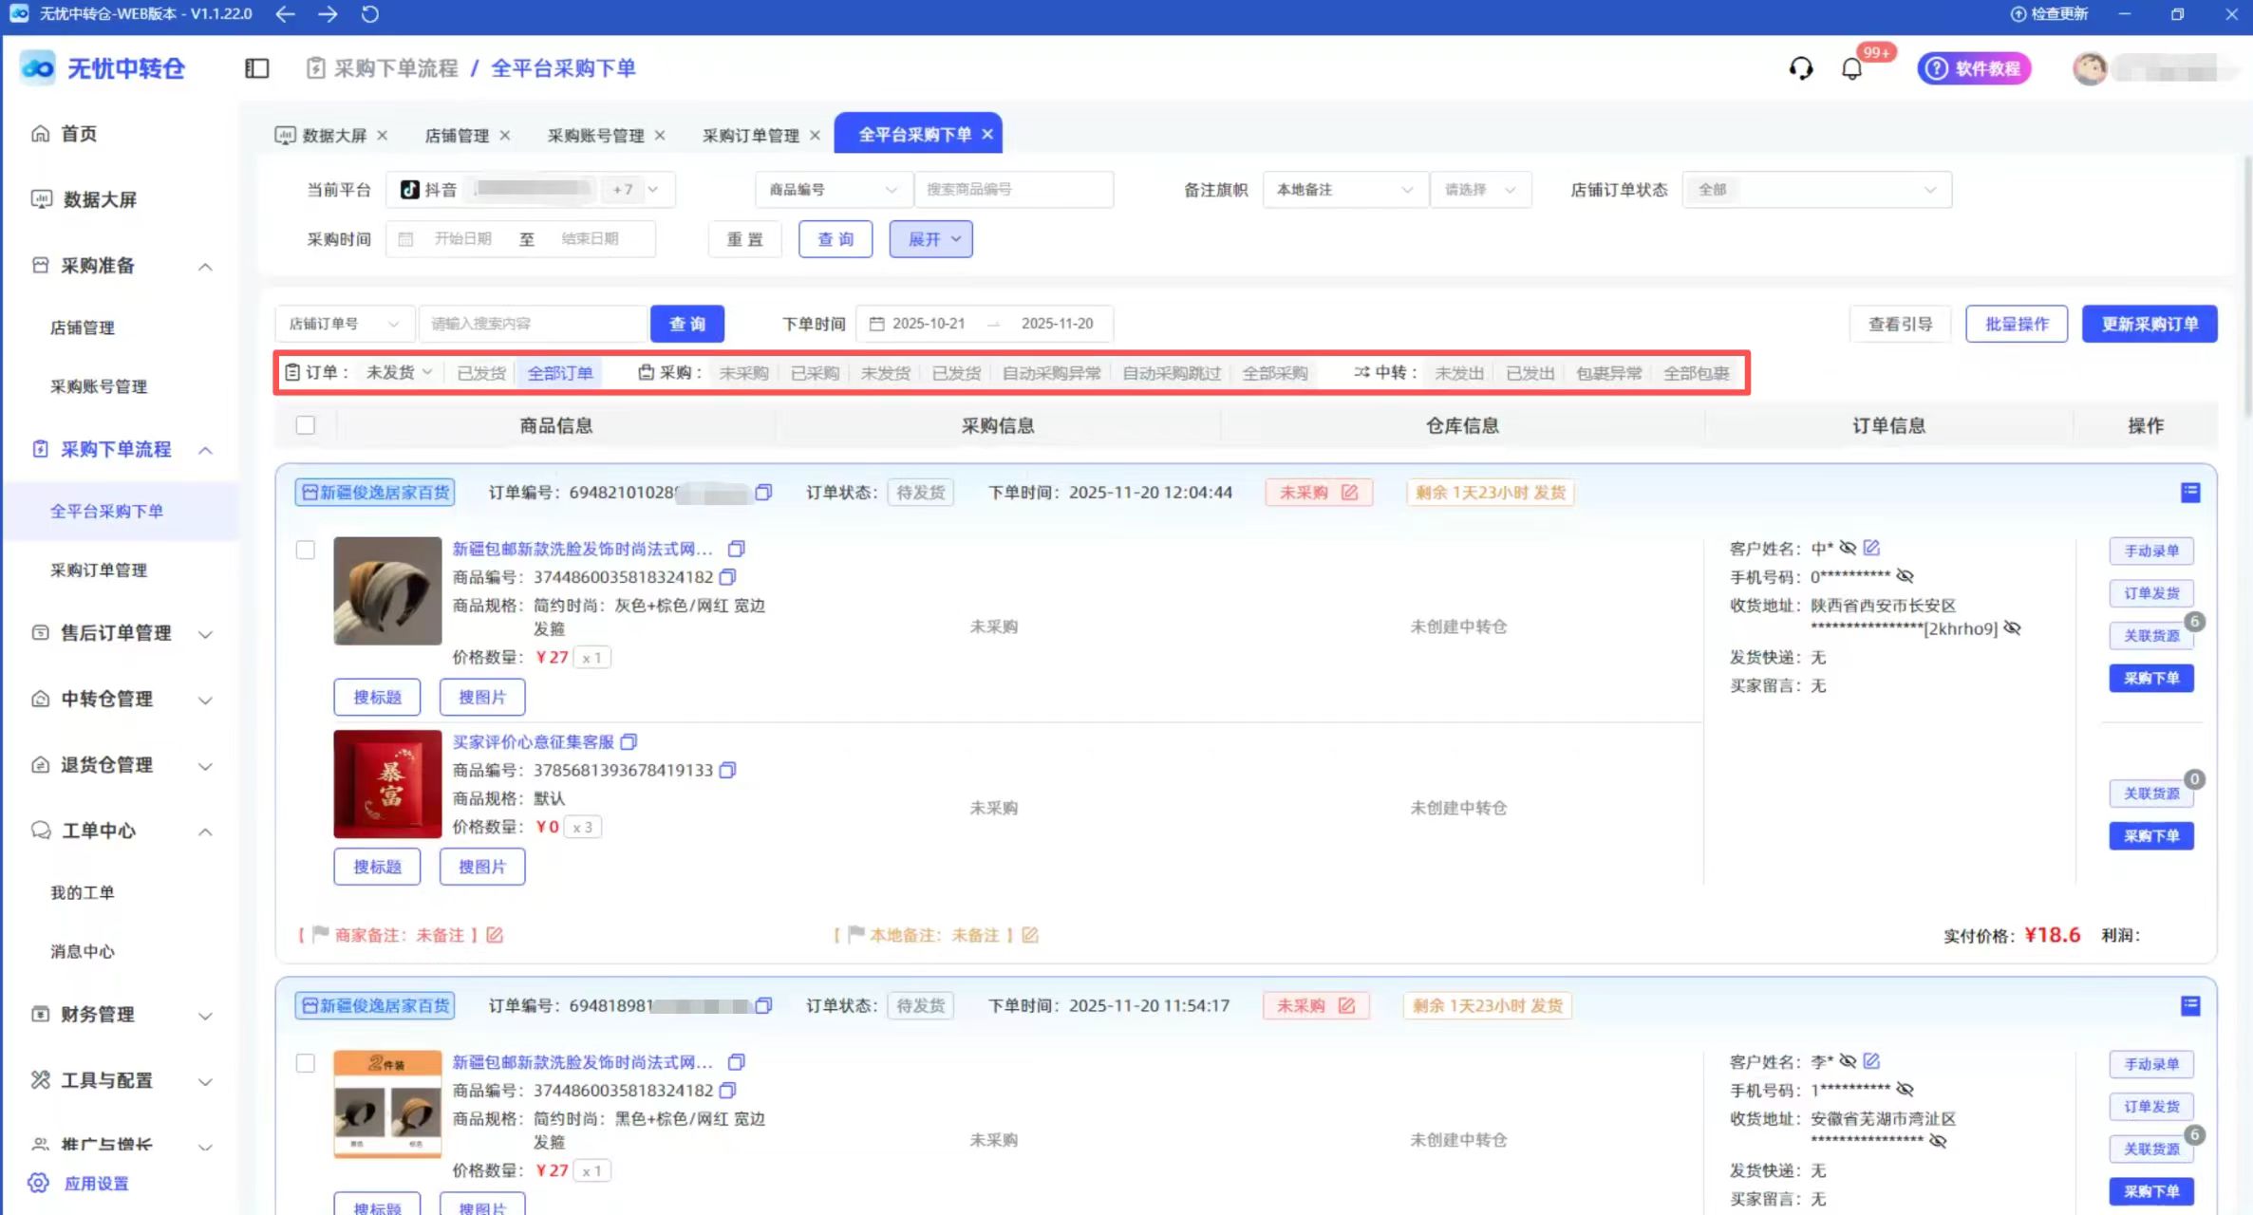2253x1215 pixels.
Task: Expand the 展开 filter button
Action: (930, 239)
